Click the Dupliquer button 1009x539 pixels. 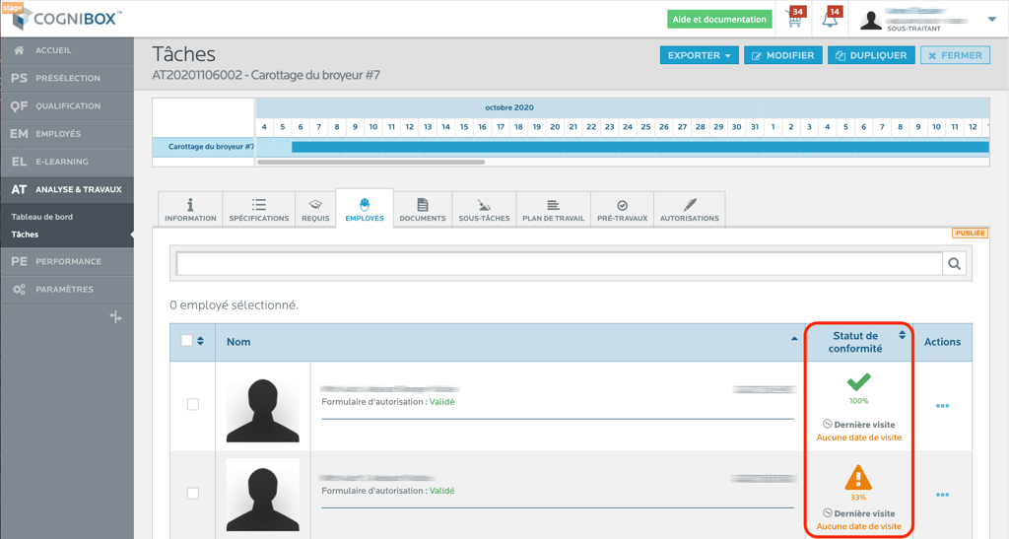[x=871, y=56]
